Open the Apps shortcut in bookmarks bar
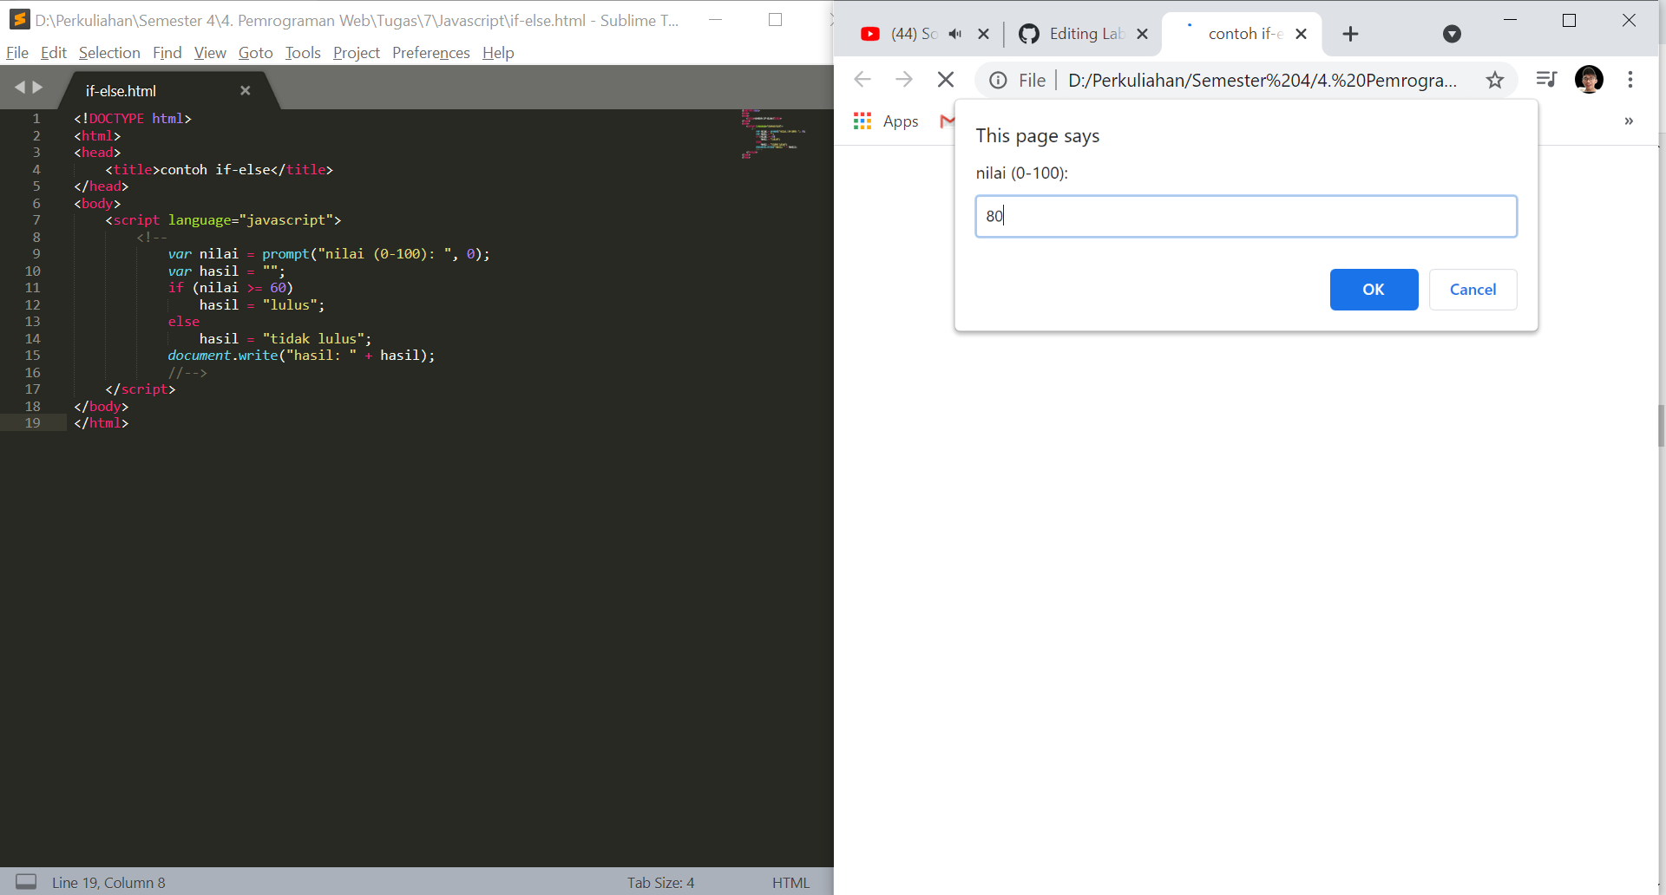The image size is (1666, 895). [886, 121]
